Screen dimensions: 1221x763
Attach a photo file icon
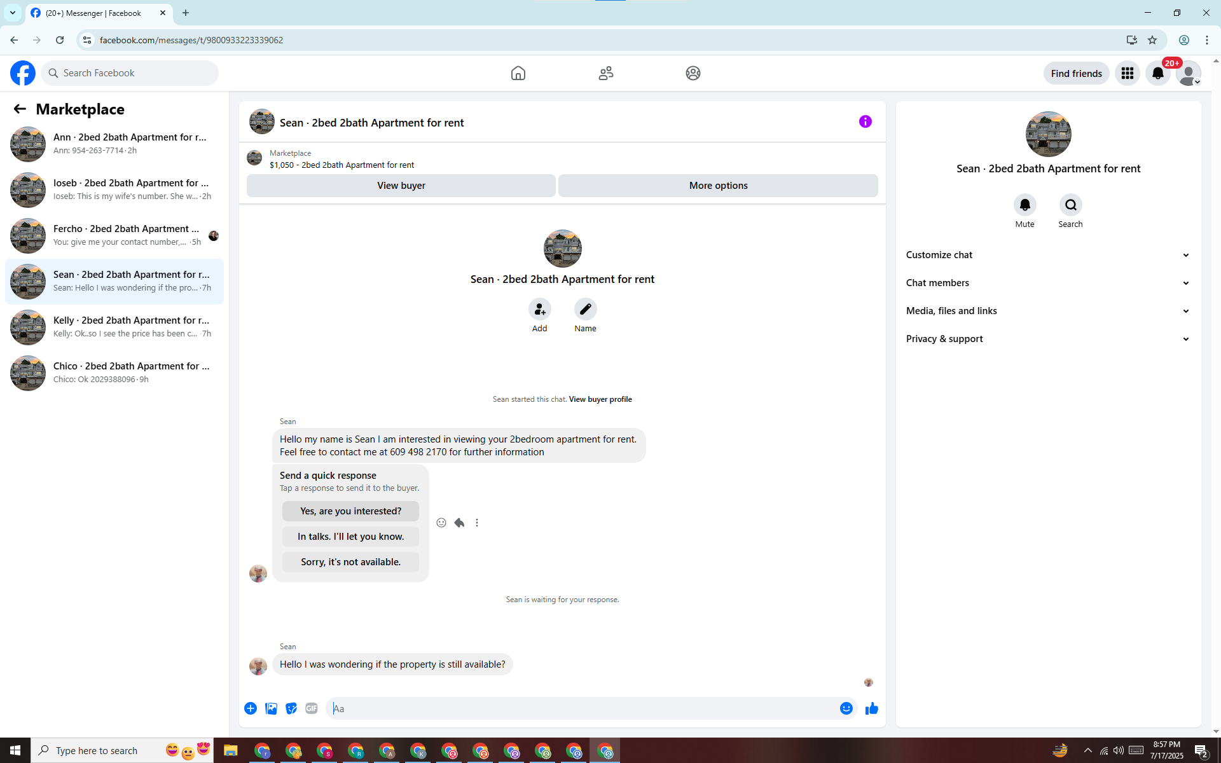[271, 708]
